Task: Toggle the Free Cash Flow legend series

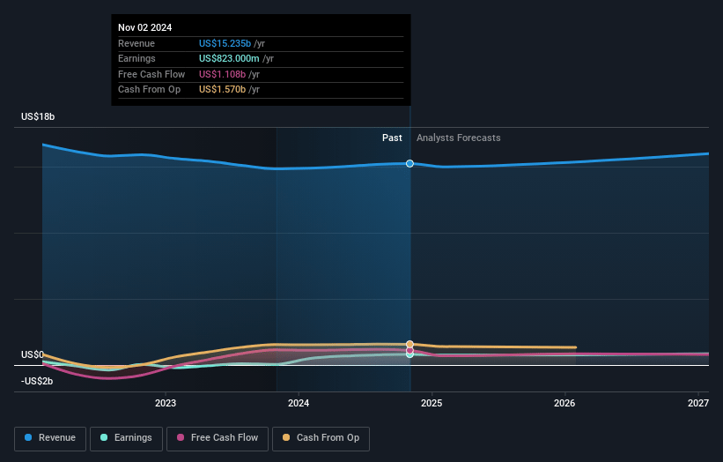Action: click(218, 438)
